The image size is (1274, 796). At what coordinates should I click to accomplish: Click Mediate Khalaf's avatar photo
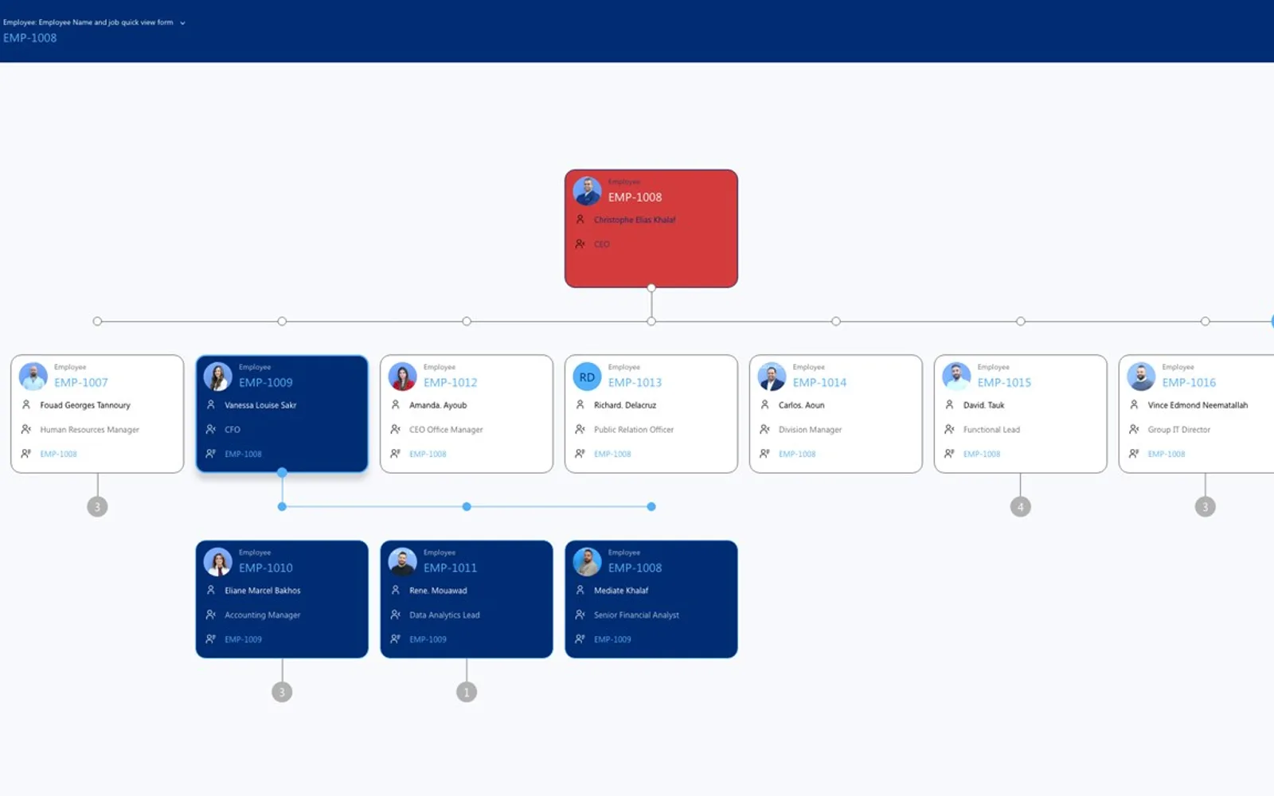pyautogui.click(x=588, y=562)
